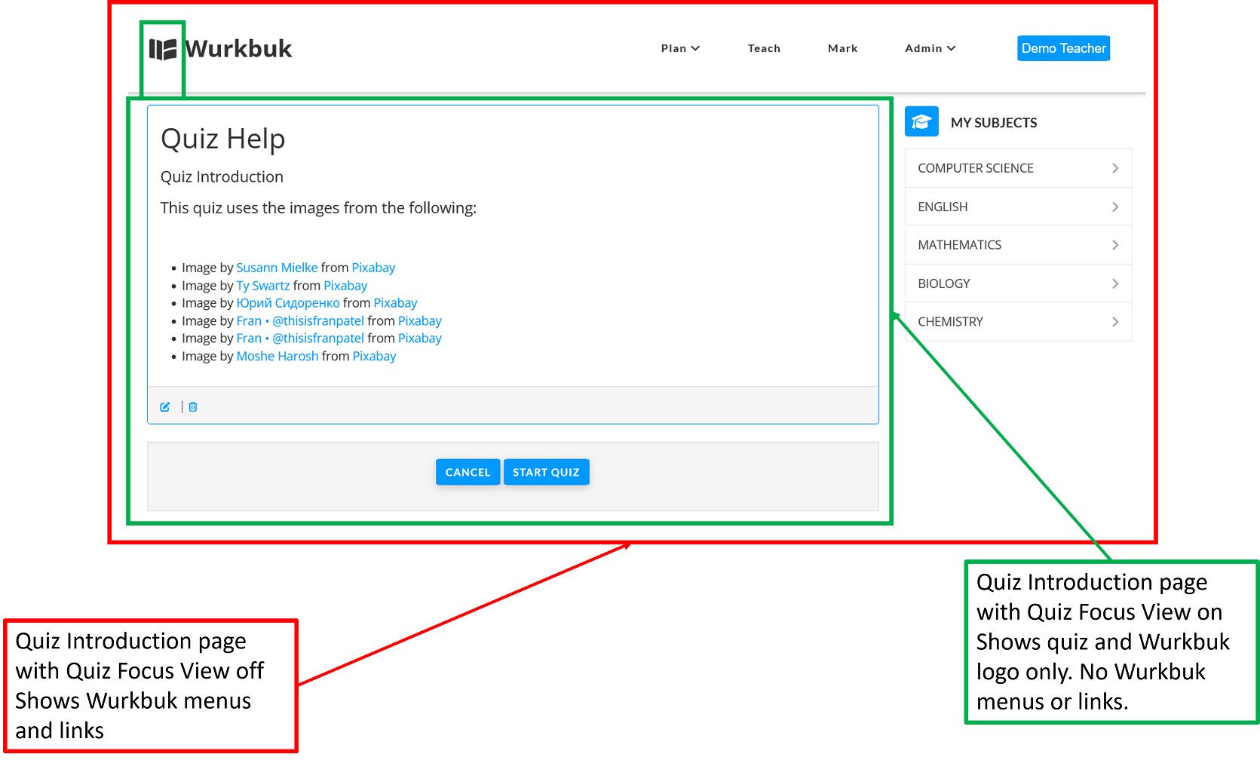Click the trash delete icon
Viewport: 1260px width, 760px height.
pos(193,407)
